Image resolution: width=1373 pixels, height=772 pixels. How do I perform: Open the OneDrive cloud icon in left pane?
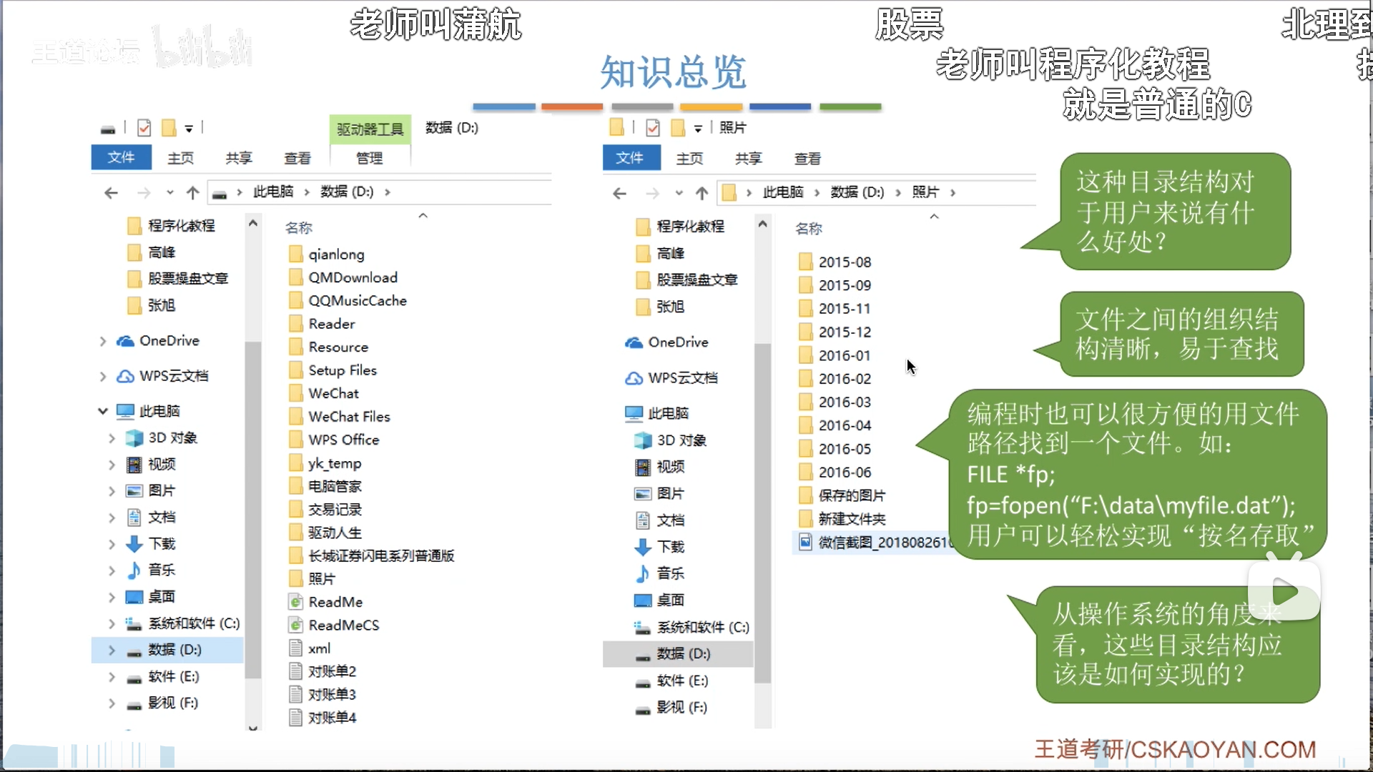(126, 341)
